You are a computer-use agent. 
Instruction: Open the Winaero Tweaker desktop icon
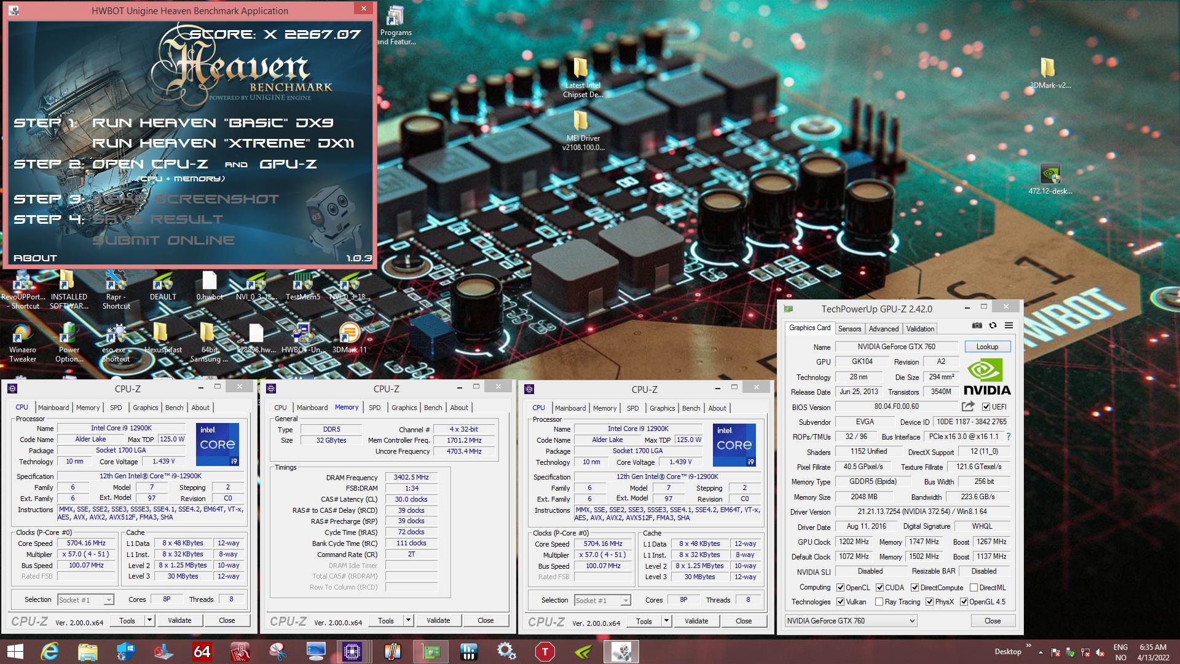(22, 343)
